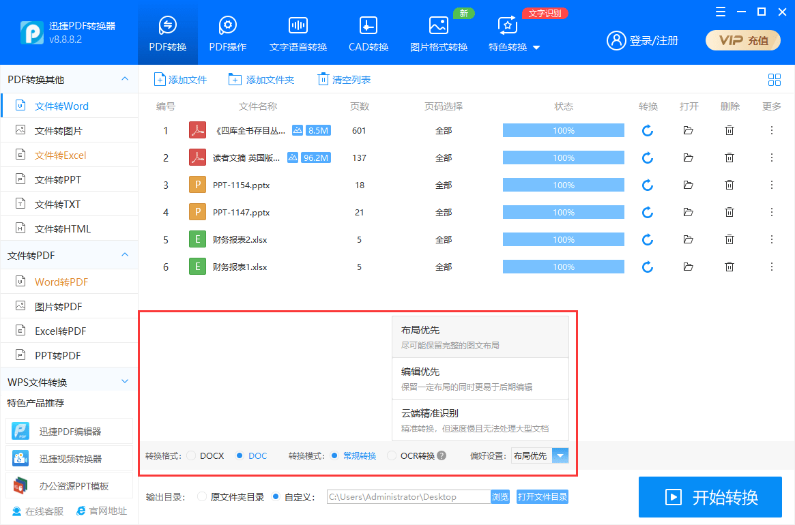Select DOC output format radio
Screen dimensions: 795x525
(x=240, y=455)
